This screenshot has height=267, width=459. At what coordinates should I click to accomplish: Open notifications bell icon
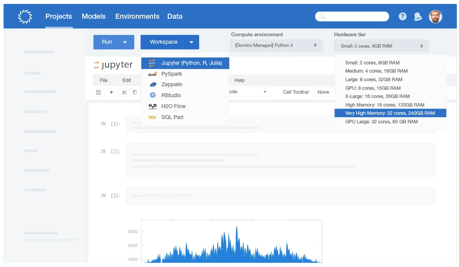click(418, 16)
